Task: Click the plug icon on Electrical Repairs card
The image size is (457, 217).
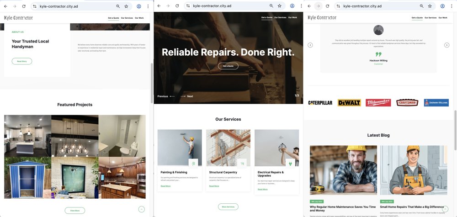Action: [290, 163]
